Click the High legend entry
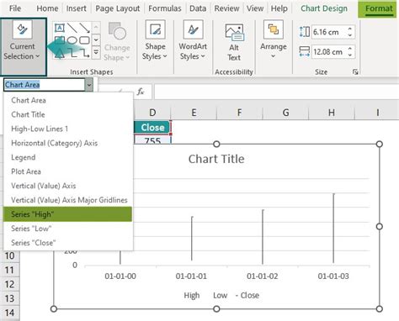The height and width of the screenshot is (321, 399). coord(192,295)
